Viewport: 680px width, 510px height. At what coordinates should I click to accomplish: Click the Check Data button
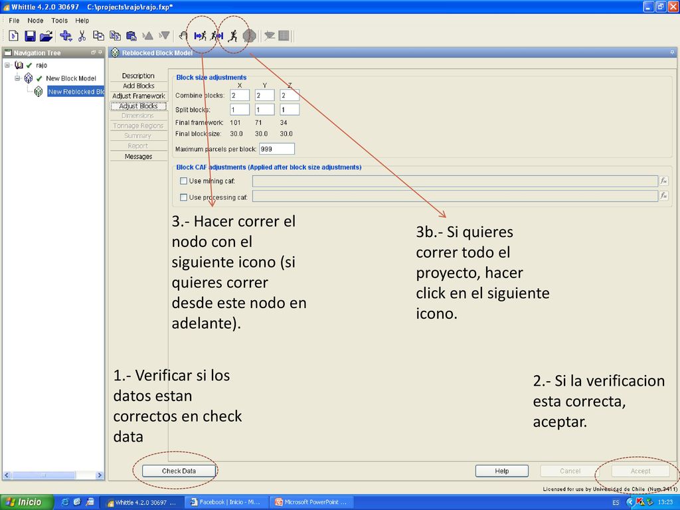pyautogui.click(x=179, y=471)
